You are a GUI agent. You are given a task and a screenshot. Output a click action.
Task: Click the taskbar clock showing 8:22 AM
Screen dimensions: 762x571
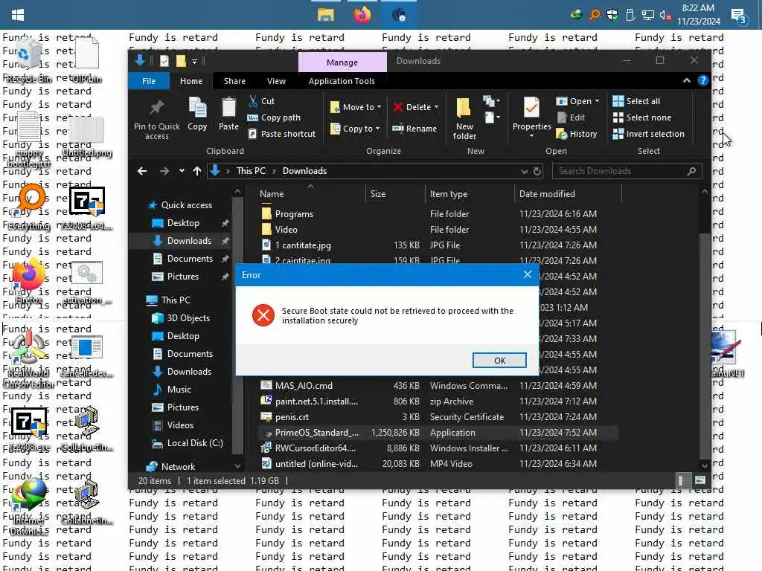point(698,15)
